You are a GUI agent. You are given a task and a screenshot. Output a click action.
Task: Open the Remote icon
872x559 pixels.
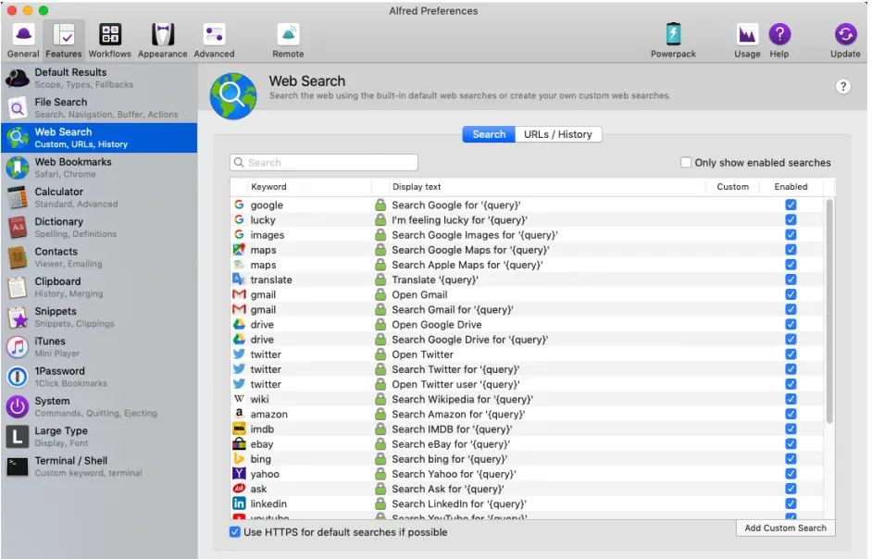click(288, 34)
